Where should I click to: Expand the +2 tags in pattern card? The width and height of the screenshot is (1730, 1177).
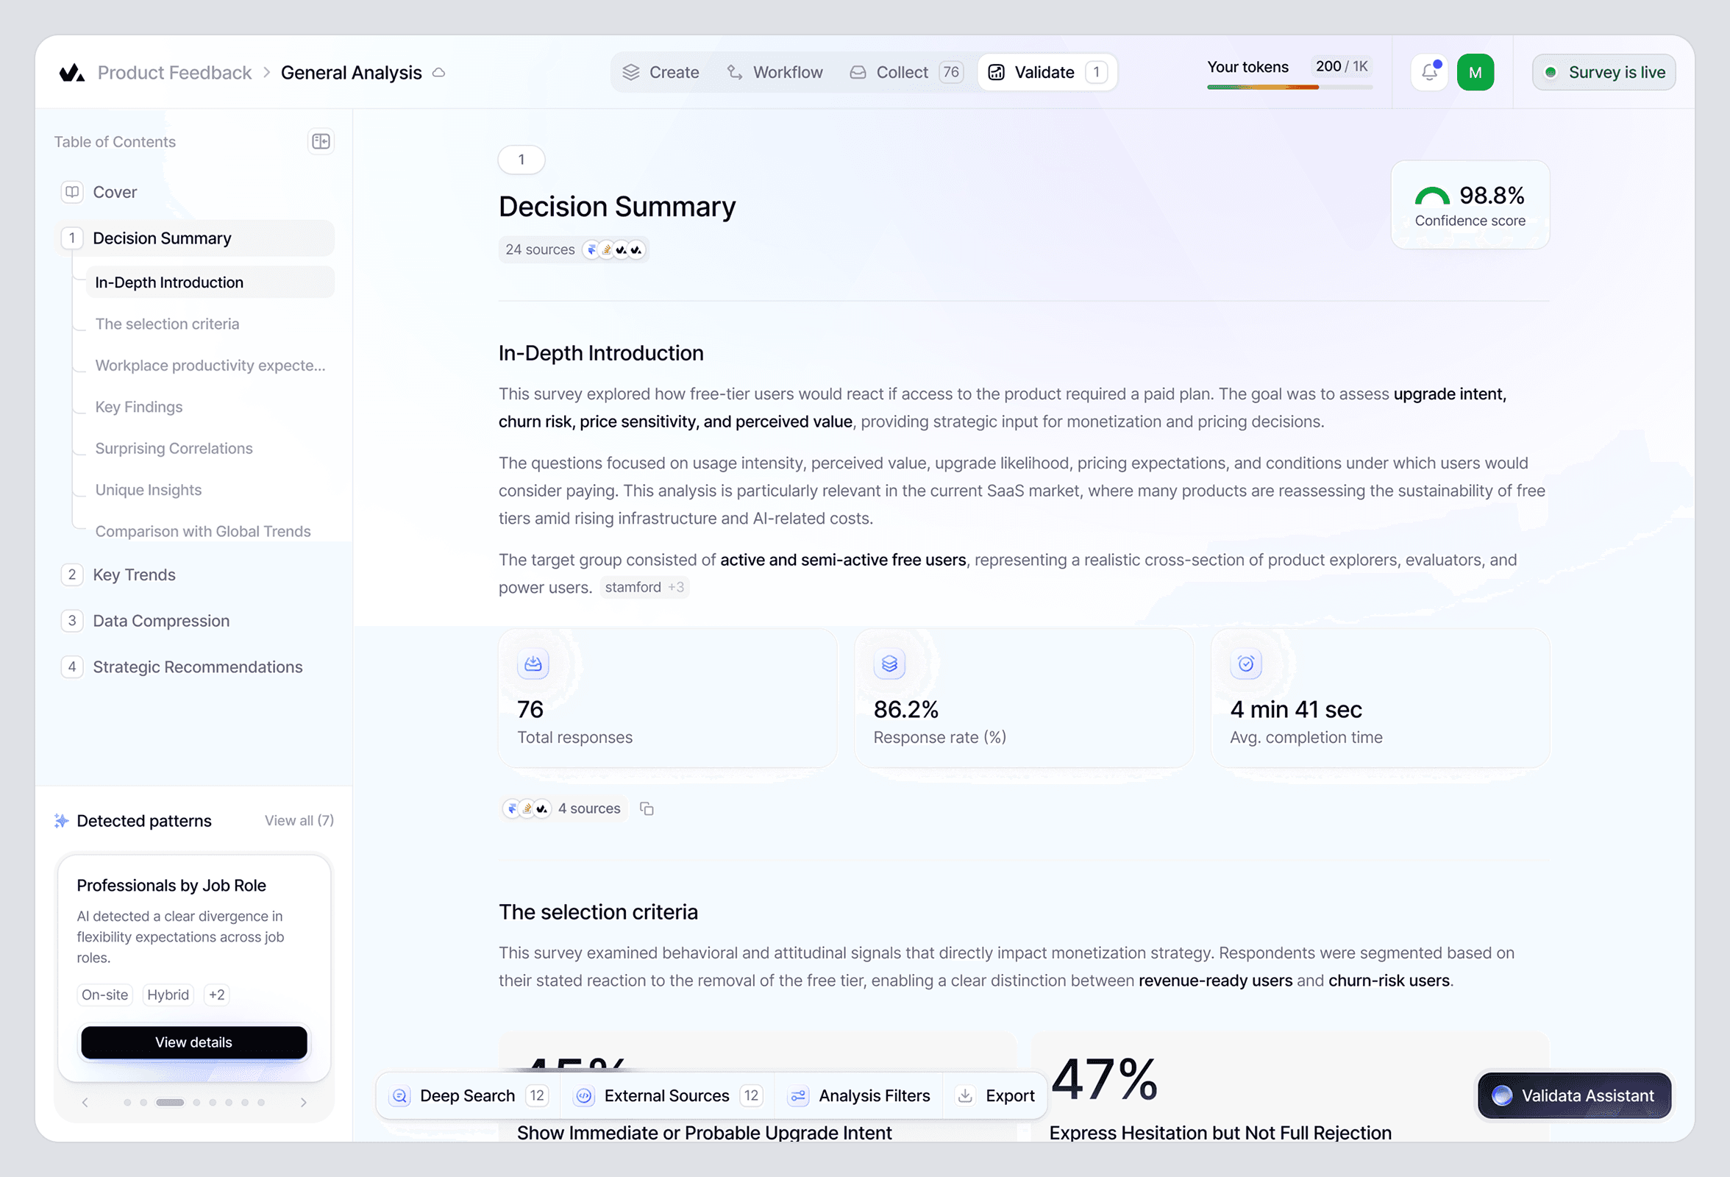pos(217,995)
